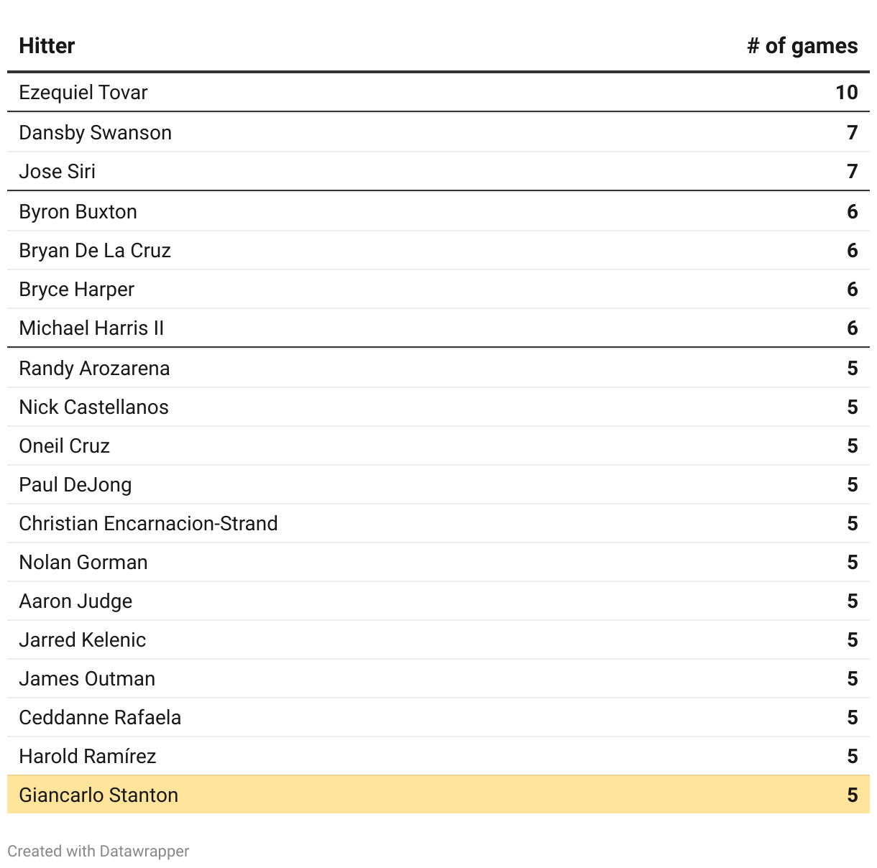Select the highlighted Giancarlo Stanton row
Image resolution: width=877 pixels, height=868 pixels.
click(439, 795)
